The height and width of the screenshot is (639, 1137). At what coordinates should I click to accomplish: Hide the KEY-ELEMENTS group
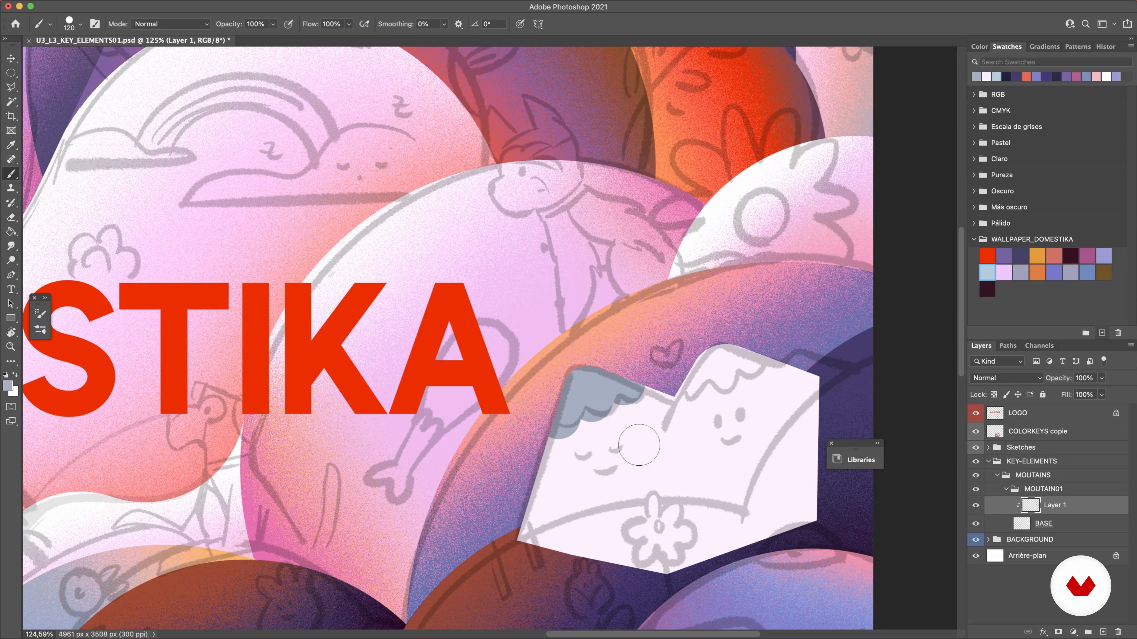[x=975, y=461]
